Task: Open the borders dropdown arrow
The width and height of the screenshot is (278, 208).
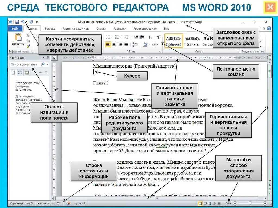Action: [x=158, y=44]
